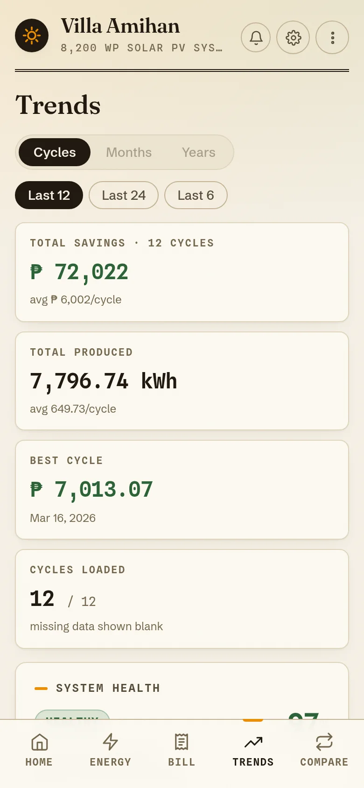Tap the sun logo icon
The image size is (364, 788).
click(x=32, y=35)
